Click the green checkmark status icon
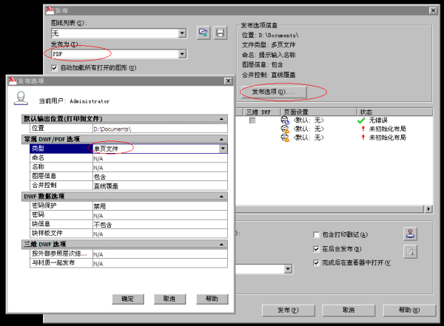The image size is (444, 326). click(360, 120)
